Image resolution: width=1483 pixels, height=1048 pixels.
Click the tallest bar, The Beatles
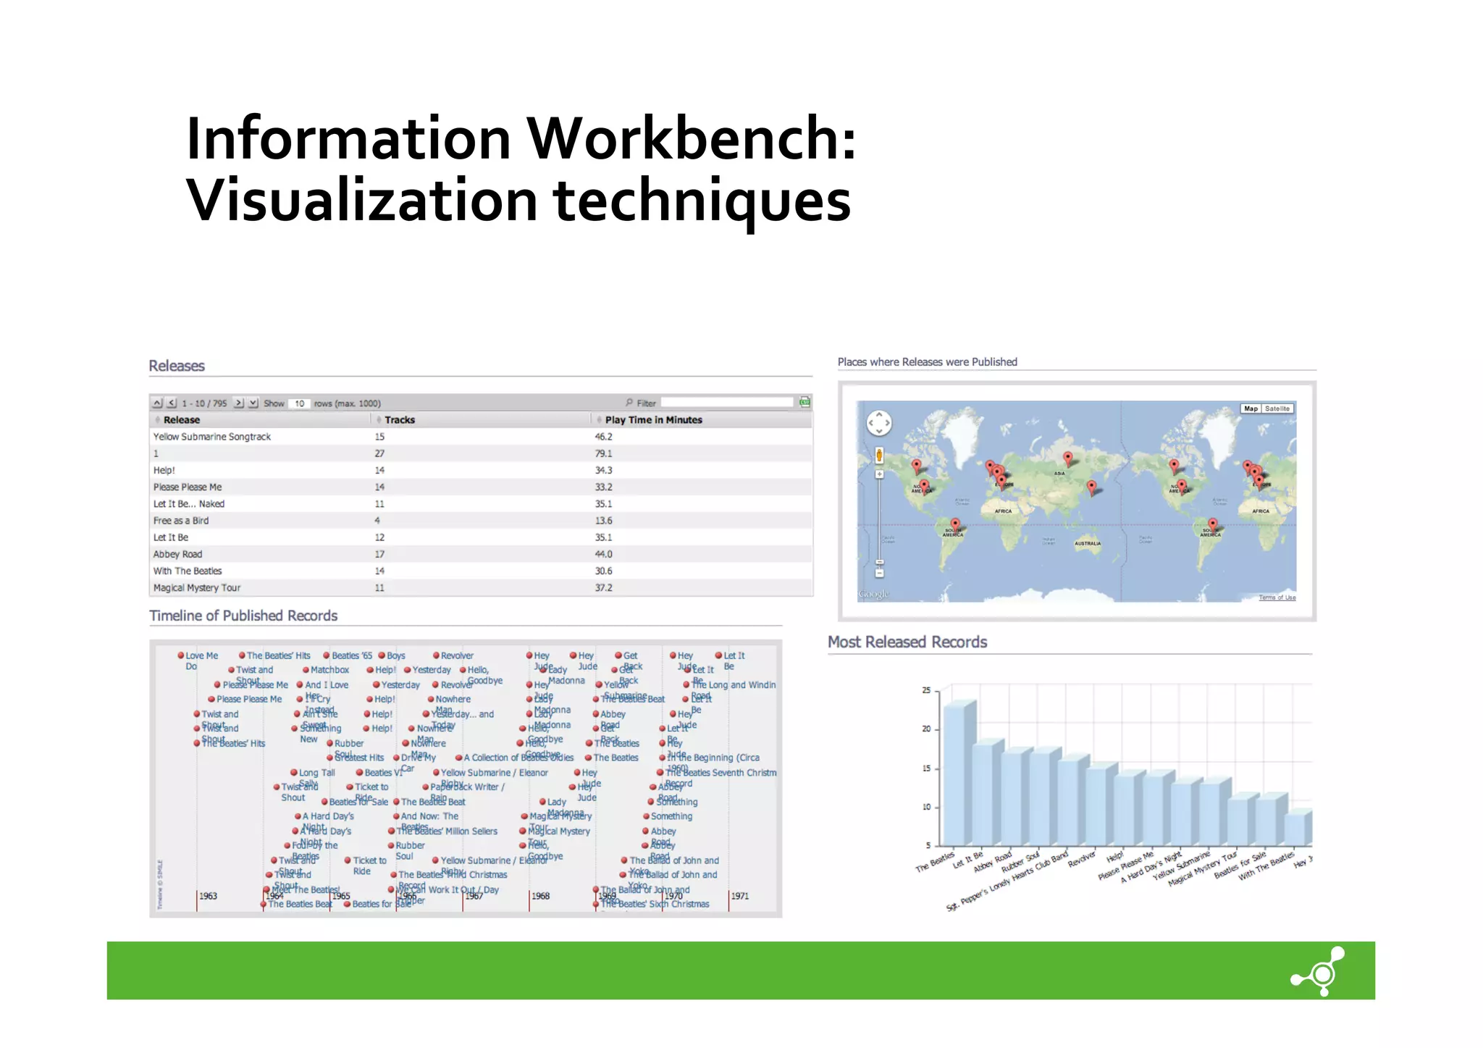tap(958, 774)
